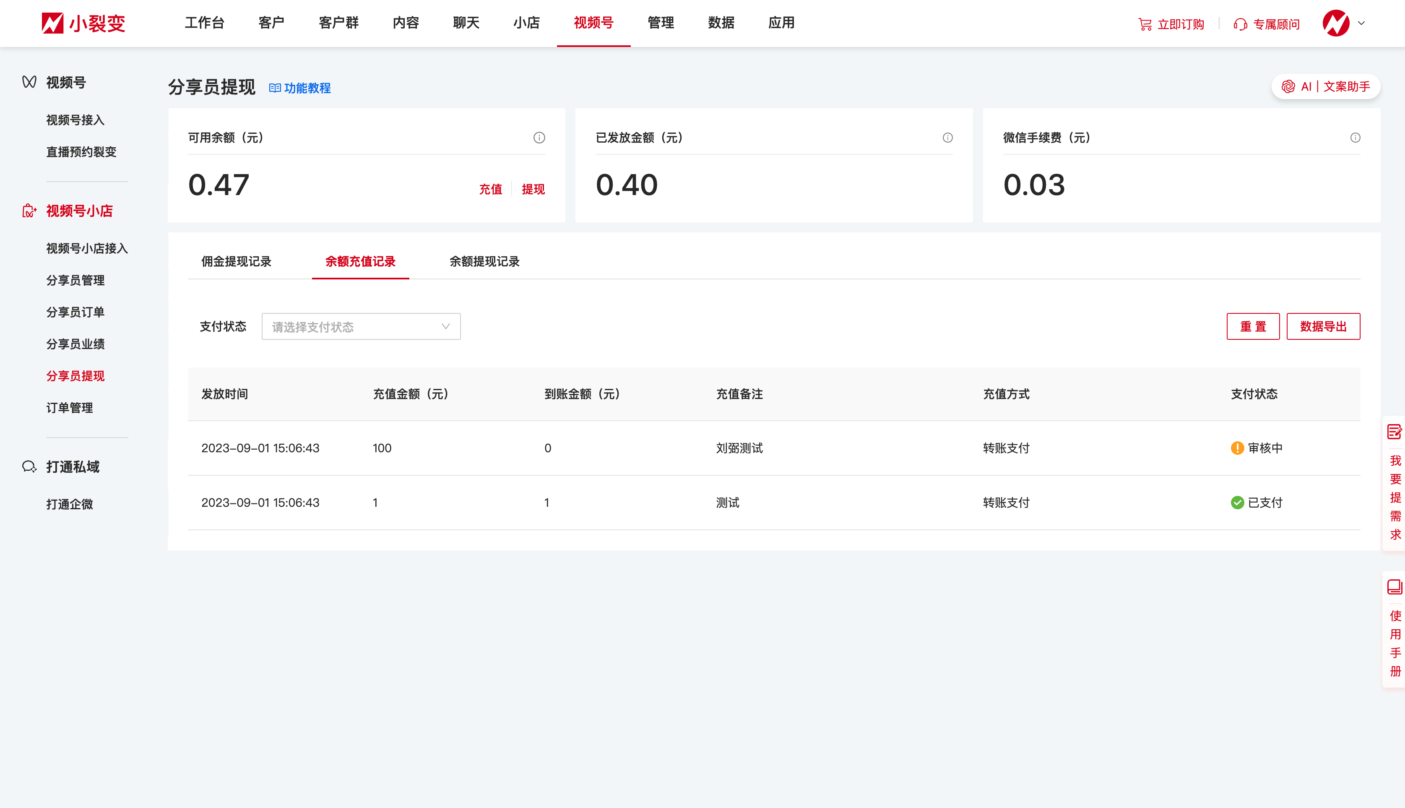Open the 支付状态 dropdown
Image resolution: width=1405 pixels, height=808 pixels.
point(361,326)
